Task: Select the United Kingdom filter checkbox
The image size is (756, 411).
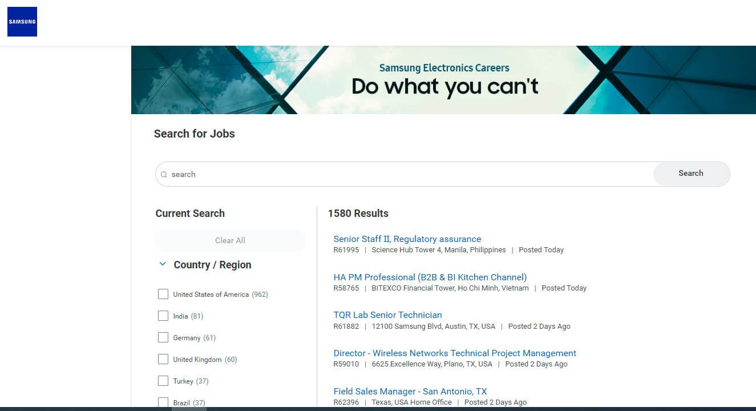Action: 163,359
